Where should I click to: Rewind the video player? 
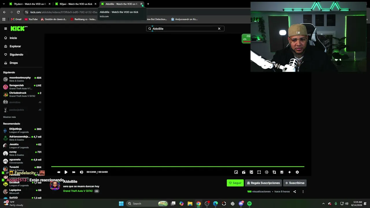tap(59, 172)
